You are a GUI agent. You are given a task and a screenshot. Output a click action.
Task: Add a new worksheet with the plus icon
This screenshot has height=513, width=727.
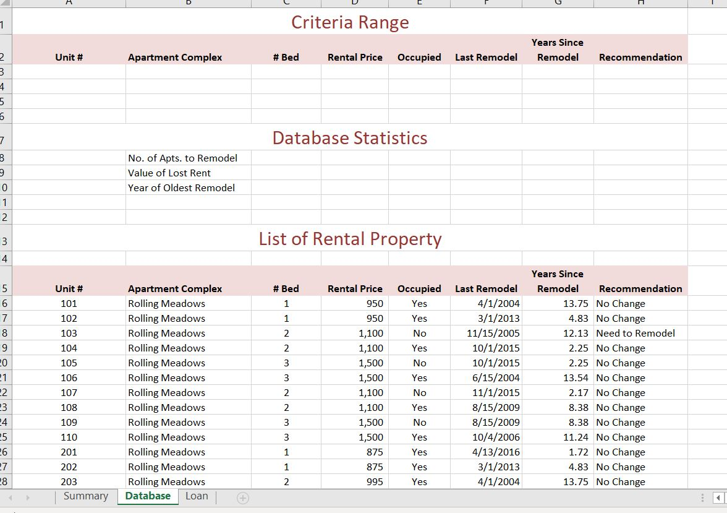[x=242, y=496]
